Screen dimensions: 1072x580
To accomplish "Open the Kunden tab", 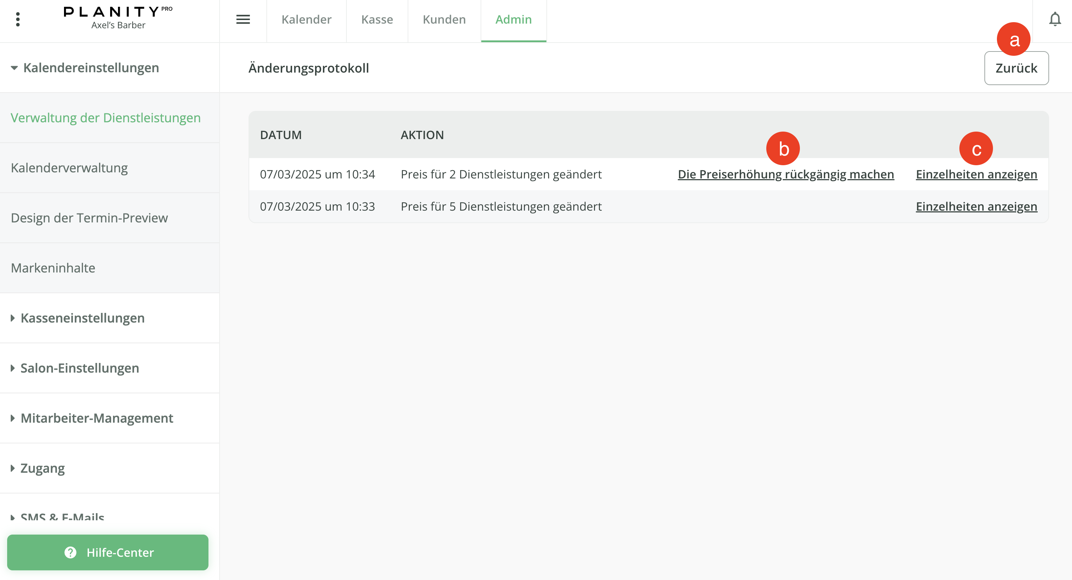I will pos(444,20).
